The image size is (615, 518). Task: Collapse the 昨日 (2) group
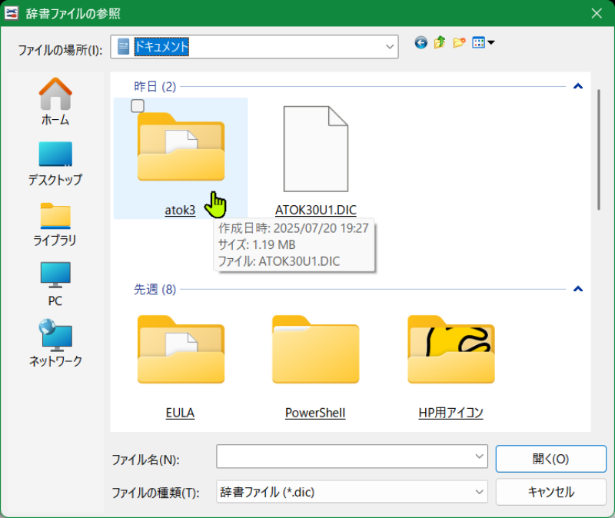pos(578,86)
